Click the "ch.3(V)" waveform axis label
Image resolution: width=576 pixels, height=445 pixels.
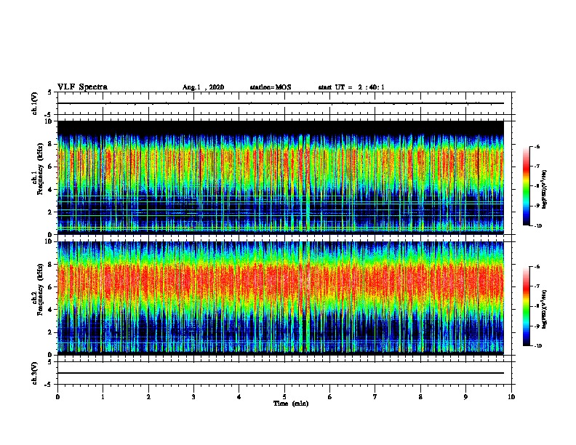coord(35,373)
